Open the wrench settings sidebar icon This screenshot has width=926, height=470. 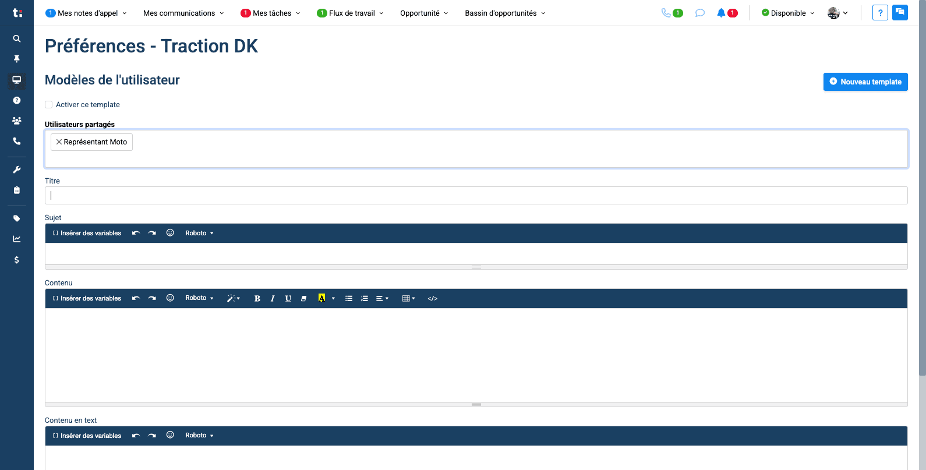point(17,169)
